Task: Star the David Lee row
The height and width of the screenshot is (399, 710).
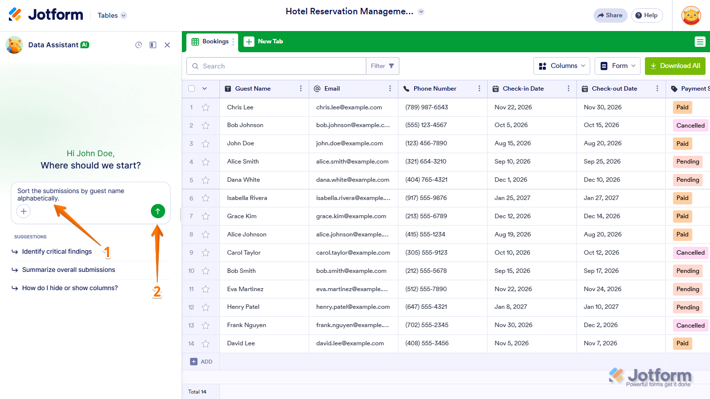Action: [x=206, y=344]
